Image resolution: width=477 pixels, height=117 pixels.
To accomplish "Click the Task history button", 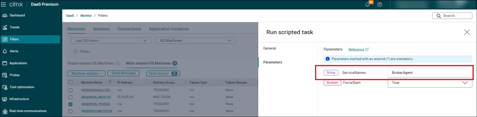I will (163, 73).
